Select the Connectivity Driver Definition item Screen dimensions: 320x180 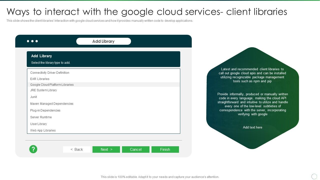49,72
